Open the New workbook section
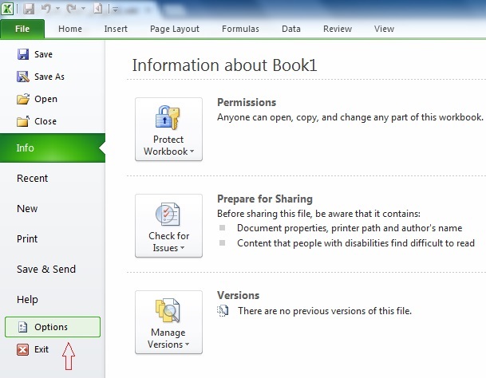486x378 pixels. tap(27, 209)
